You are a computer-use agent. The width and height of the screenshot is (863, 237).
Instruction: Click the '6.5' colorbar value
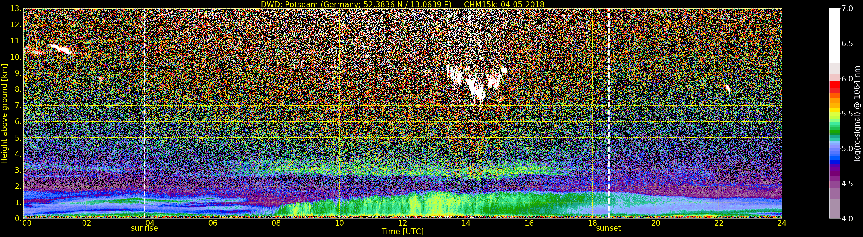tap(847, 44)
